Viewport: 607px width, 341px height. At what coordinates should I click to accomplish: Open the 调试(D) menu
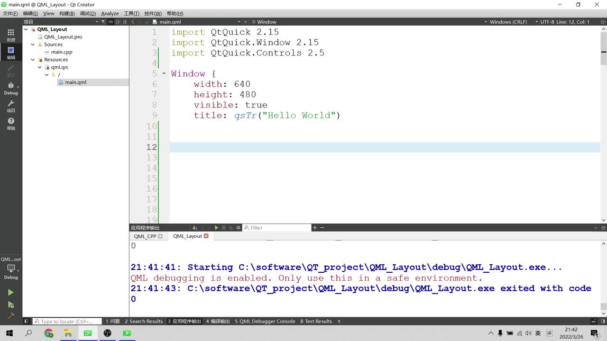click(x=88, y=13)
